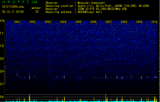
Task: Click the 2009 time axis marker
Action: (139, 22)
